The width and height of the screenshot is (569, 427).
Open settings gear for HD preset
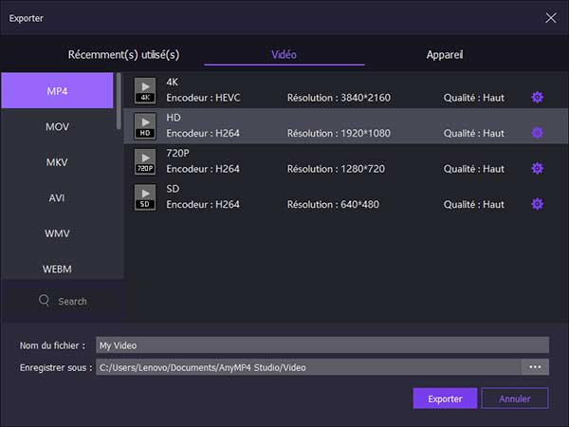coord(537,133)
